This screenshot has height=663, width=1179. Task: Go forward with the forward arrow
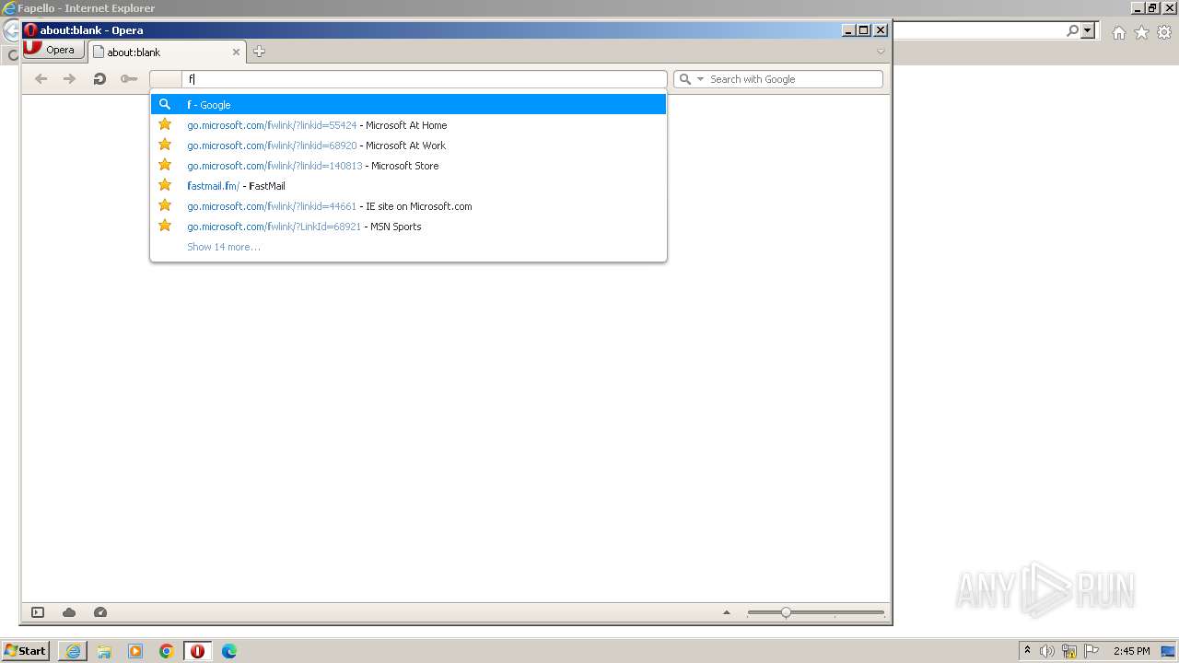pos(69,79)
